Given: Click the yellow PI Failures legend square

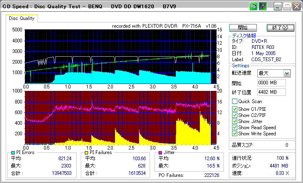Looking at the screenshot, I should [x=86, y=153].
